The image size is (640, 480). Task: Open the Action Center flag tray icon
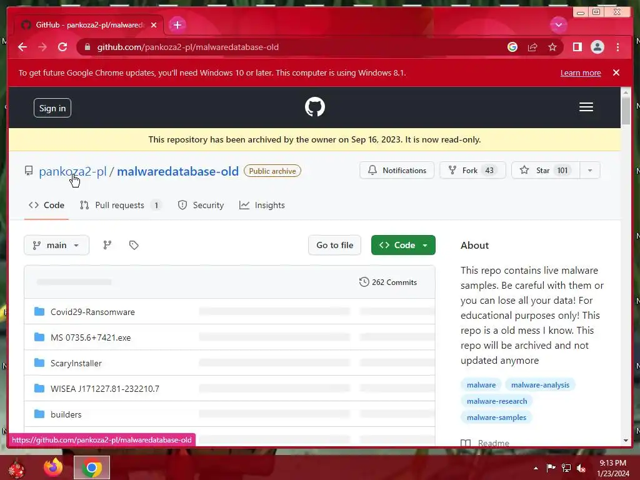point(551,468)
